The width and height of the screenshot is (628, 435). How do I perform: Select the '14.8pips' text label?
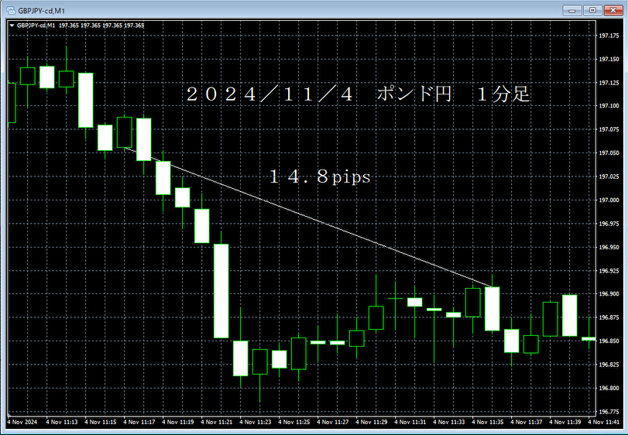click(320, 176)
